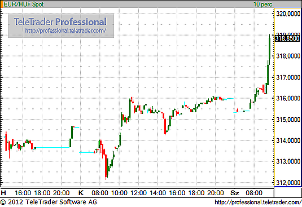Click the EUR/HUF Spot chart title
The height and width of the screenshot is (207, 302).
coord(24,5)
